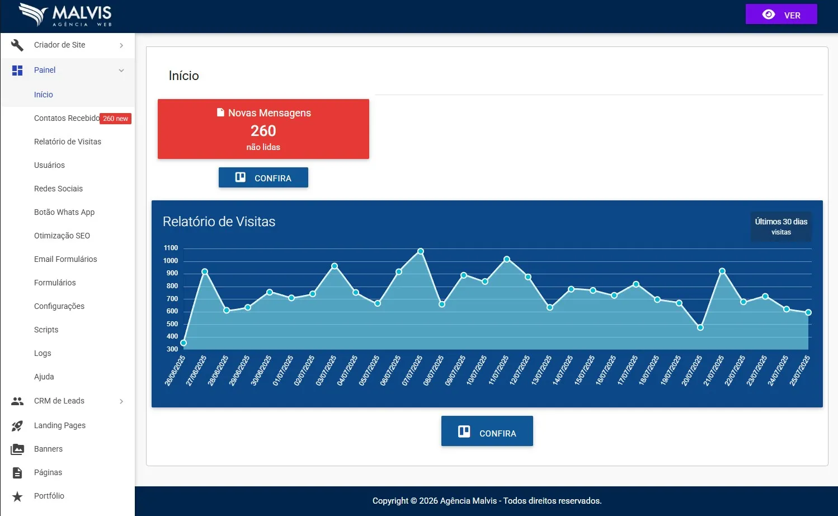Click the CRM de Leads people icon
This screenshot has height=516, width=838.
point(17,401)
